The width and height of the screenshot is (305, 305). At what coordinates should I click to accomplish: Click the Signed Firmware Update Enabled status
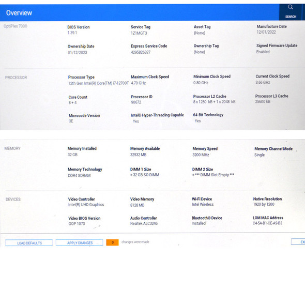pyautogui.click(x=263, y=52)
